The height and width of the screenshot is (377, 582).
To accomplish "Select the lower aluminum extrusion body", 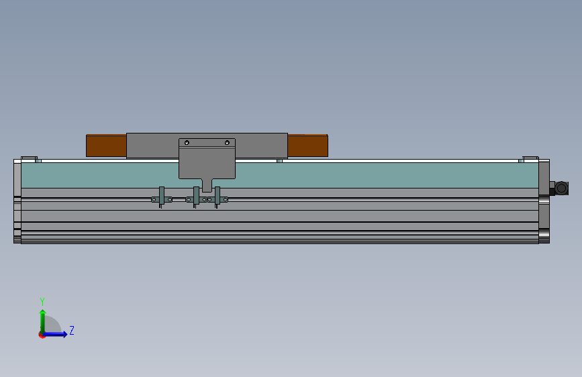I will [280, 216].
